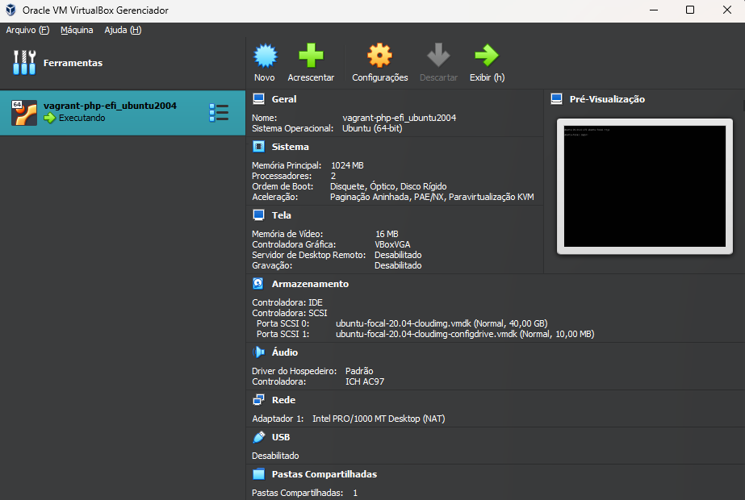Open the Arquivo (F) menu
This screenshot has height=500, width=745.
[x=27, y=30]
